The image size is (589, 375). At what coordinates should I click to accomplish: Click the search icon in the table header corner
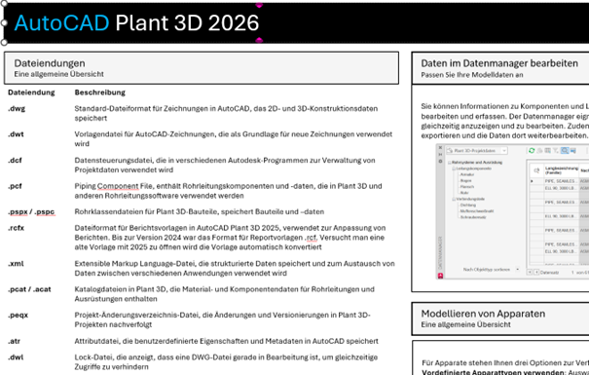(x=536, y=170)
